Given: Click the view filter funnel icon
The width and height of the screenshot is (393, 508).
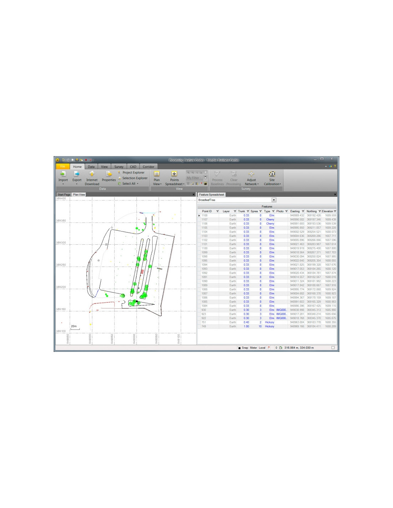Looking at the screenshot, I should (205, 178).
